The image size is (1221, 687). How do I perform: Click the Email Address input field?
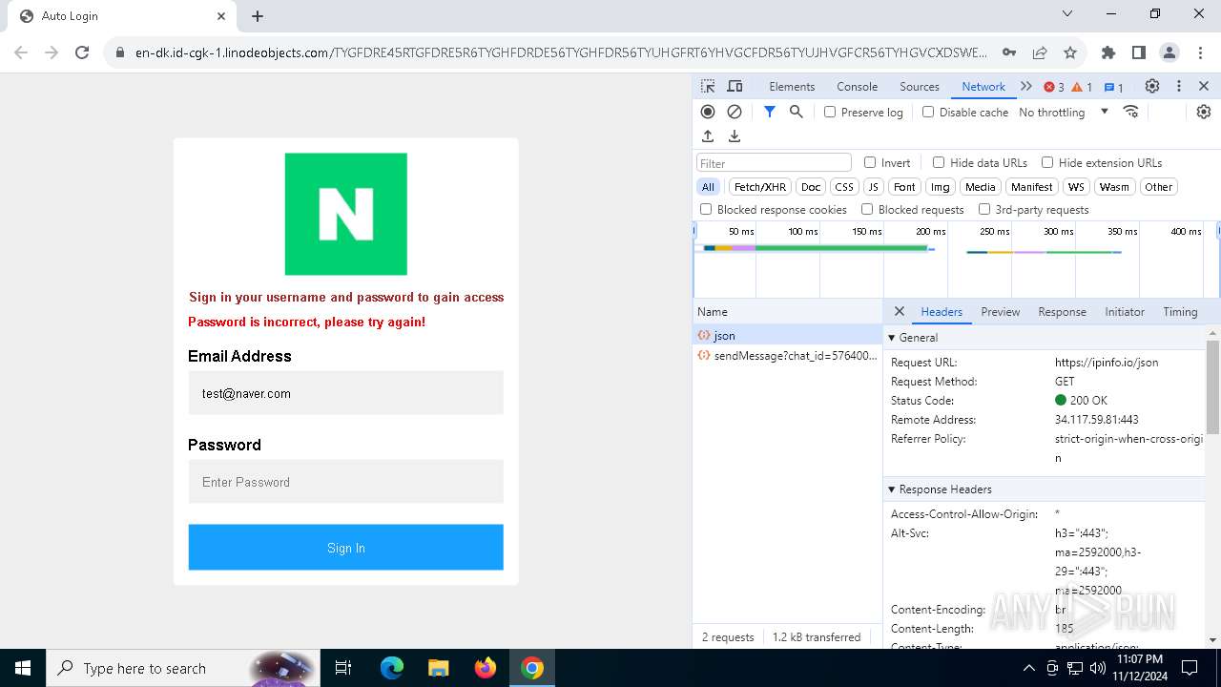(x=345, y=393)
